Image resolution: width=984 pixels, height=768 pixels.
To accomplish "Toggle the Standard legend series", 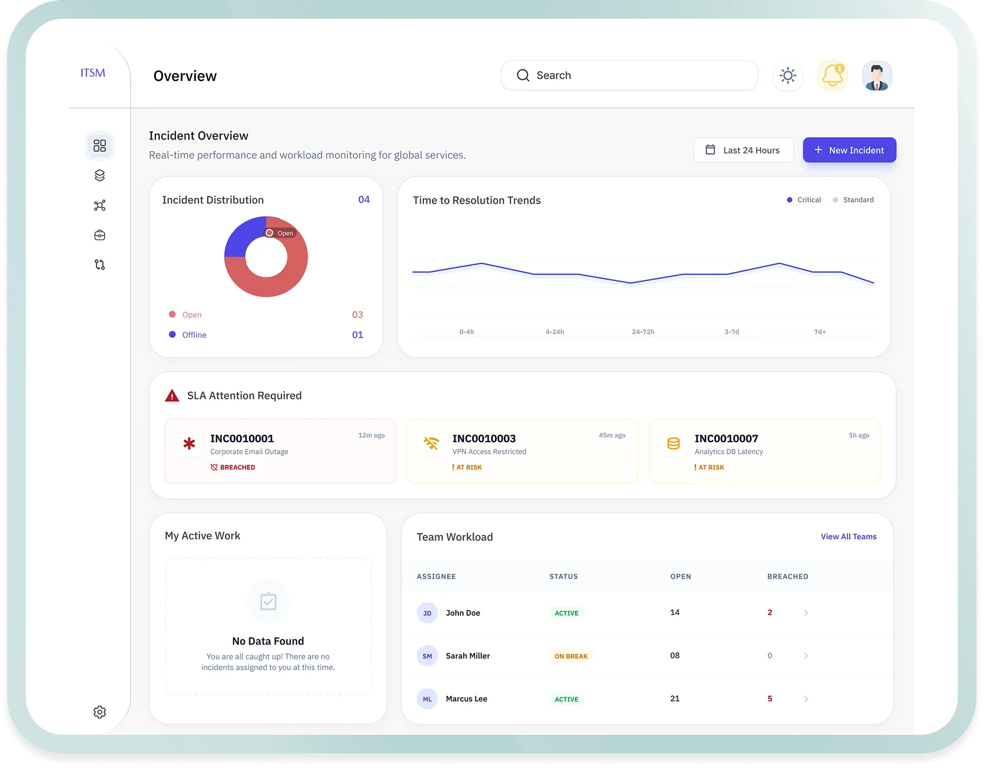I will coord(853,200).
